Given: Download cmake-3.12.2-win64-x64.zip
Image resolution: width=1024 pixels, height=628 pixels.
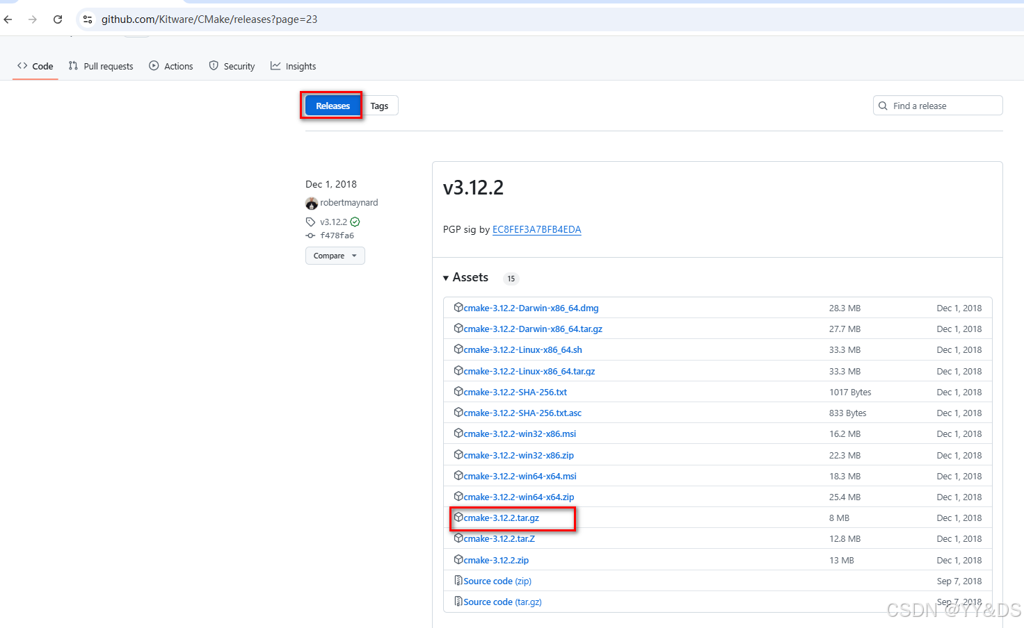Looking at the screenshot, I should pyautogui.click(x=519, y=497).
